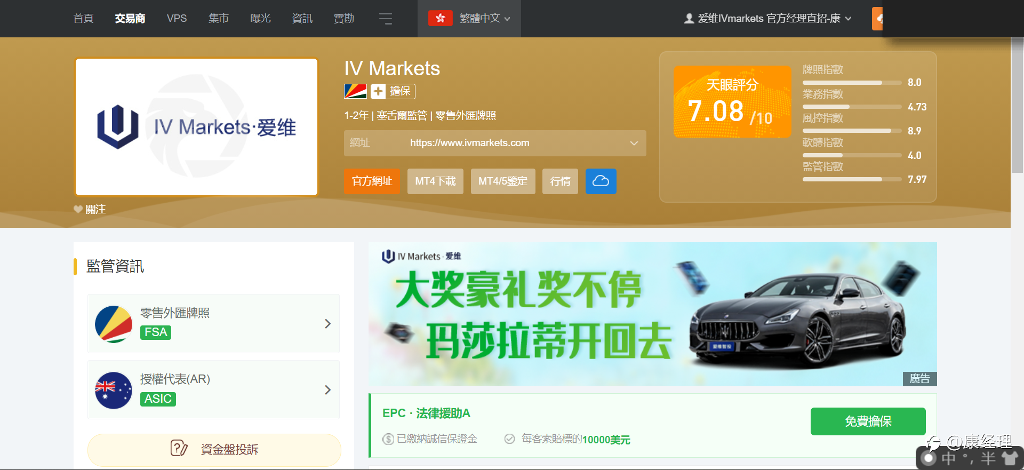Click the 業務指數 progress bar

852,107
